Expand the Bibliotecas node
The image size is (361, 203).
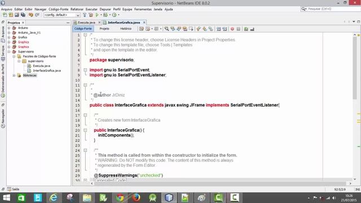point(14,75)
